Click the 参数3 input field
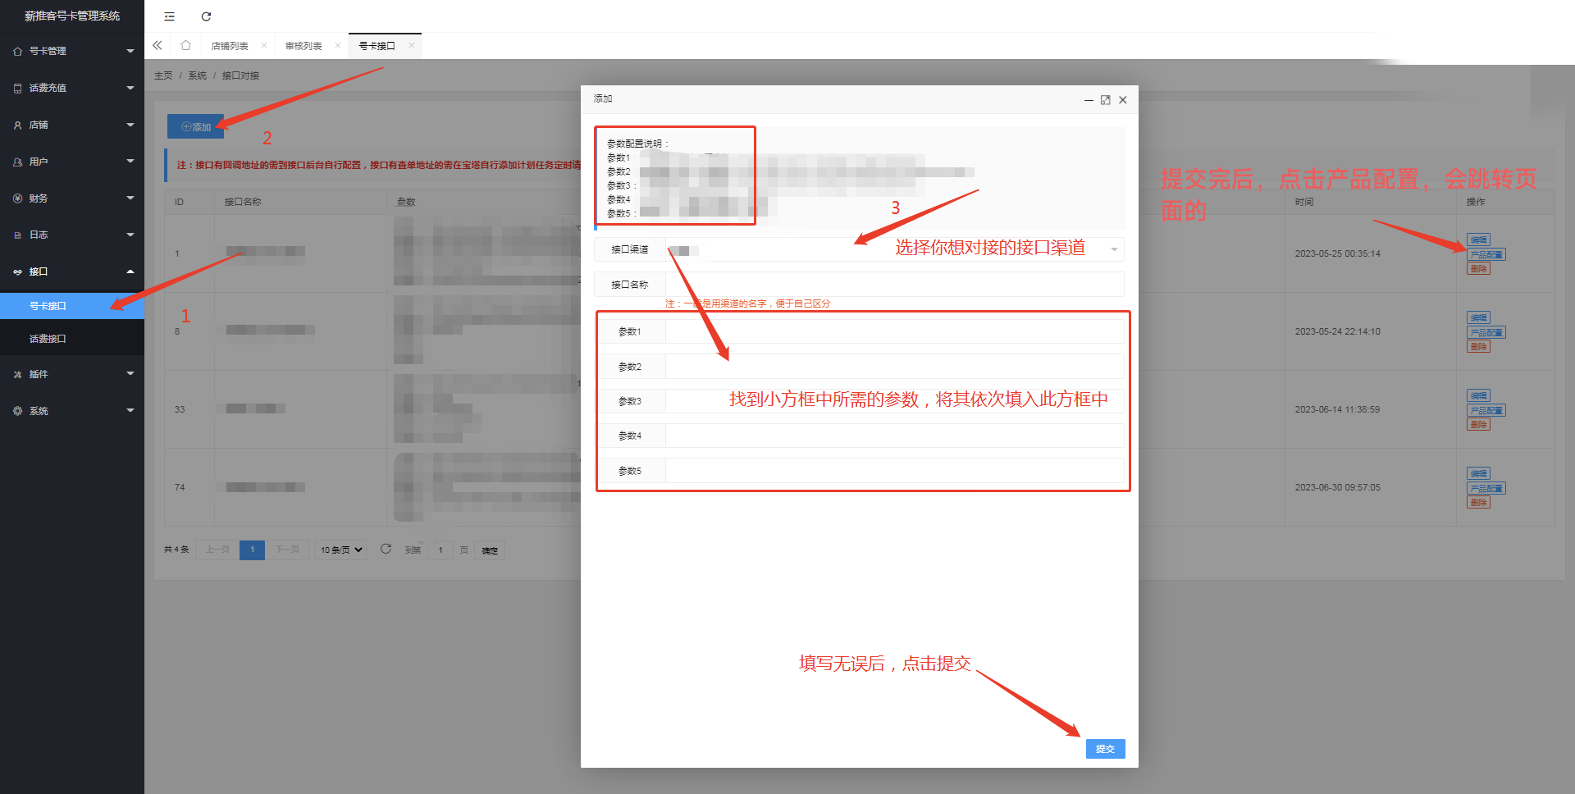Screen dimensions: 1575x794 tap(894, 401)
